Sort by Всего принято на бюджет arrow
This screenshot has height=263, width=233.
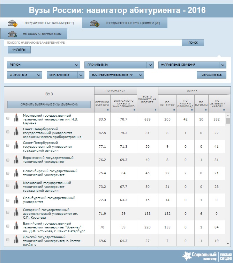coord(156,110)
